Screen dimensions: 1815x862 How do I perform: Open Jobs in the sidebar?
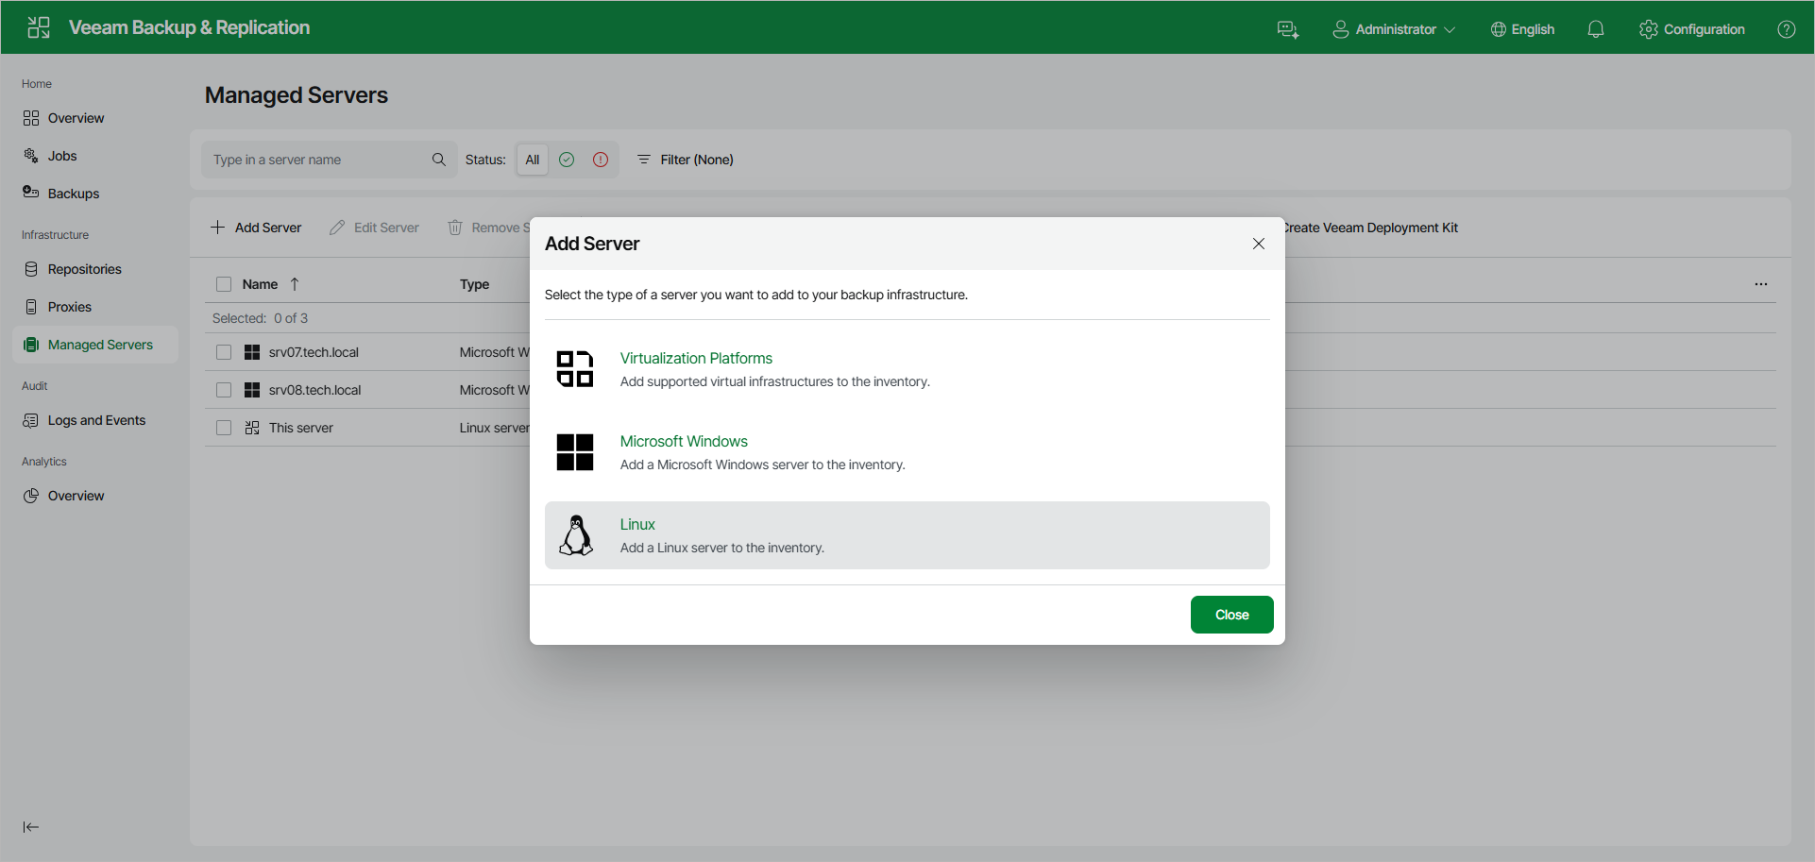click(62, 156)
